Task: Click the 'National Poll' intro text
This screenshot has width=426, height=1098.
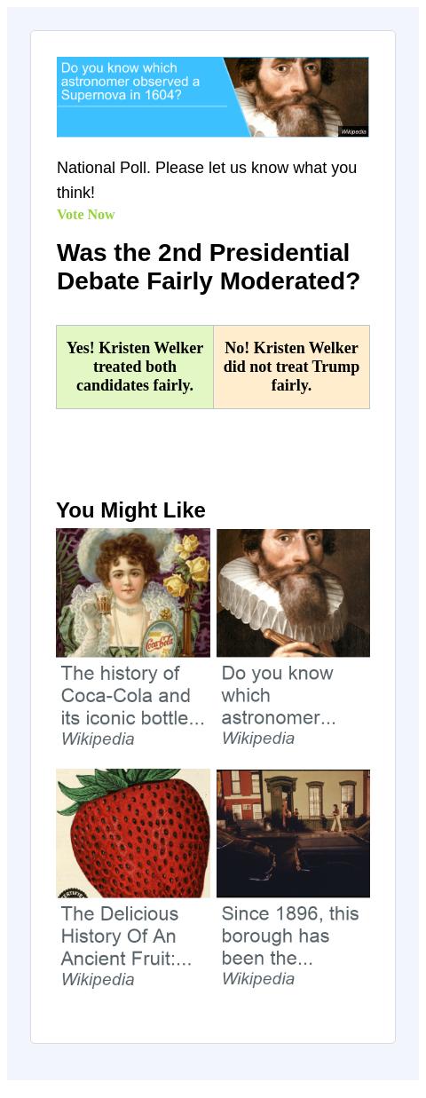Action: click(x=207, y=180)
